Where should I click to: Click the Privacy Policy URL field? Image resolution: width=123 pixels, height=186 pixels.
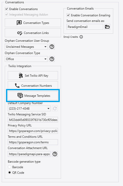tap(33, 131)
